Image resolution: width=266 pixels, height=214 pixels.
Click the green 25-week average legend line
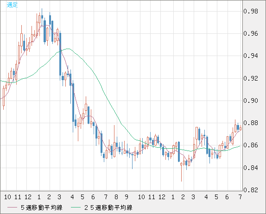click(76, 208)
